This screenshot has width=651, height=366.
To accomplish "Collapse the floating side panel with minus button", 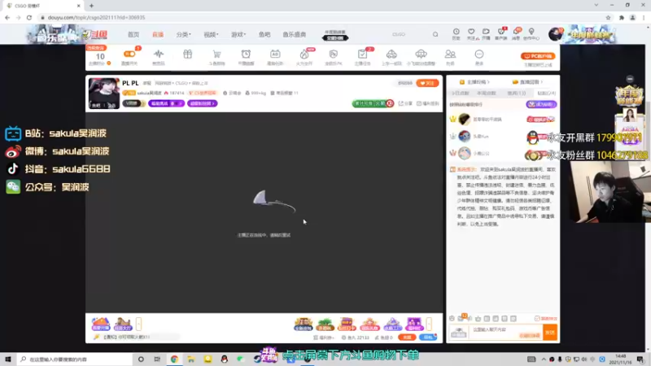I will coord(630,79).
